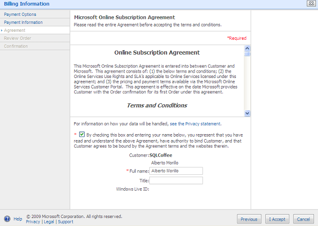Open the Privacy footer link
The image size is (318, 226).
[x=33, y=222]
